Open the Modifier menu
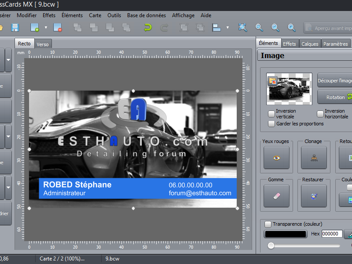The height and width of the screenshot is (264, 352). tap(26, 15)
